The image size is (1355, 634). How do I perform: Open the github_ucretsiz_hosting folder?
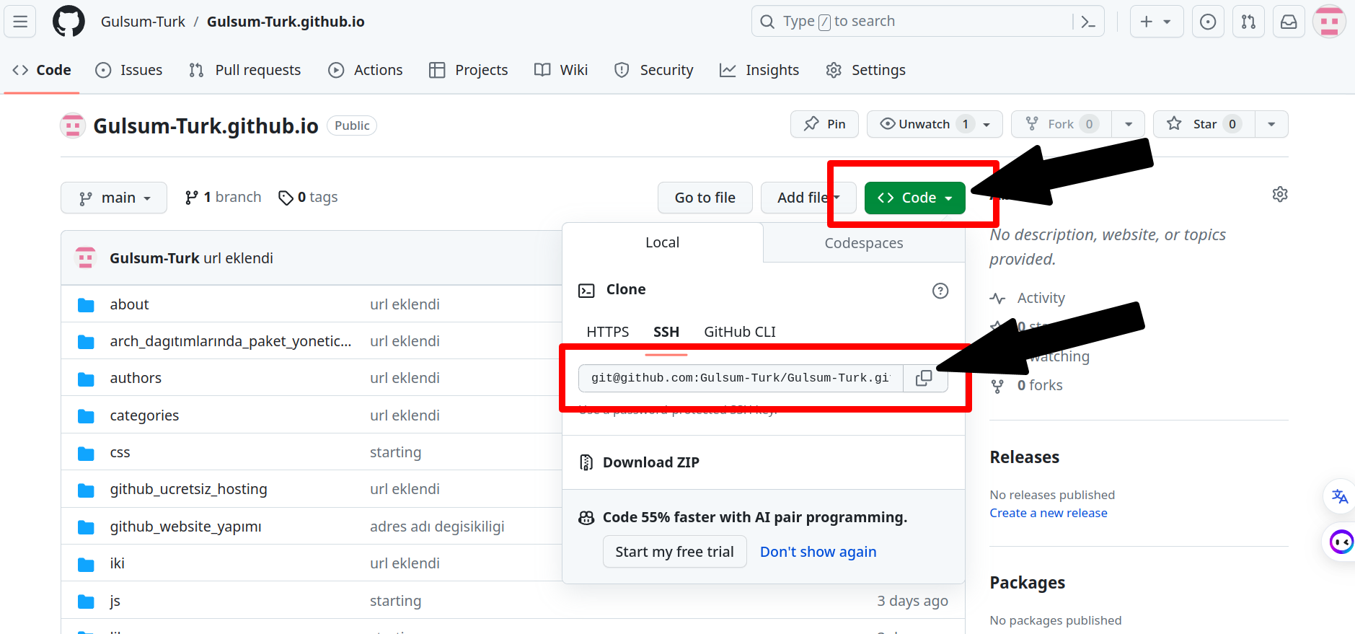[188, 489]
